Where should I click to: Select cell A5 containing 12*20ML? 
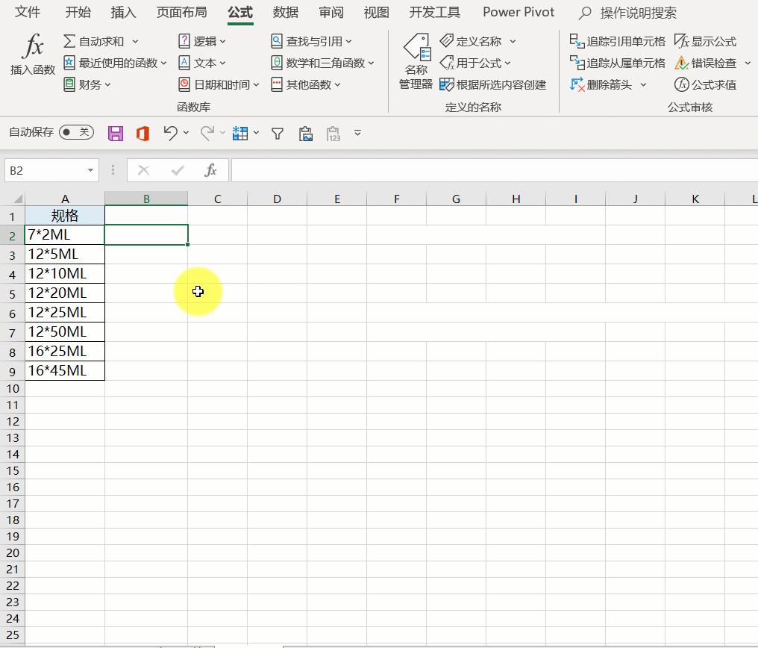pyautogui.click(x=65, y=293)
